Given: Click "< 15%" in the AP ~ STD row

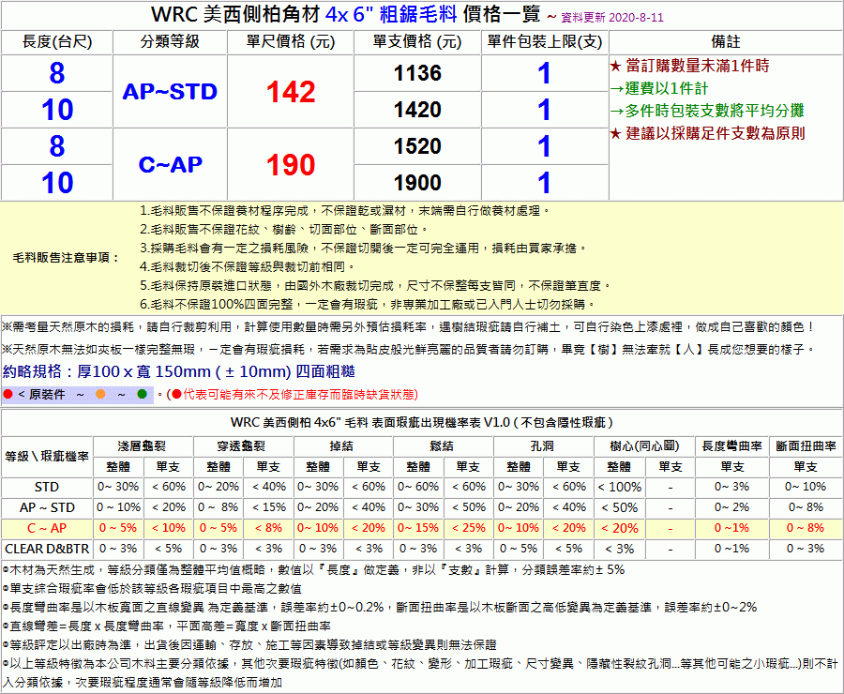Looking at the screenshot, I should [269, 507].
